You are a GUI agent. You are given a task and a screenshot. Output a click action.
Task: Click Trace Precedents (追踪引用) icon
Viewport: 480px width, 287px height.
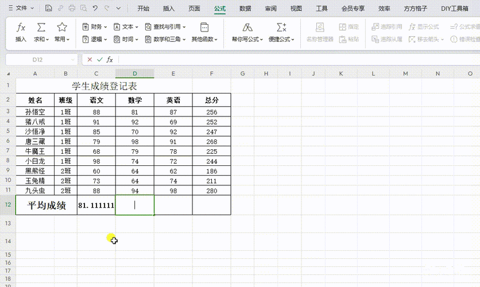[x=375, y=27]
